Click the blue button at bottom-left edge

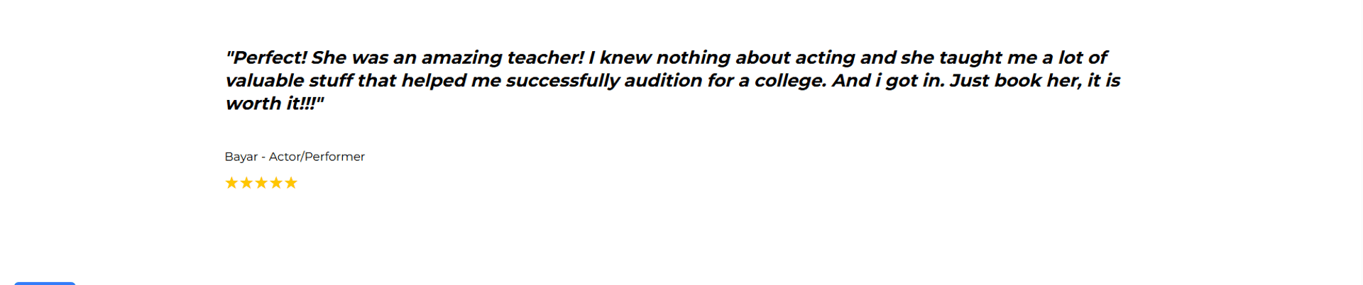(45, 283)
